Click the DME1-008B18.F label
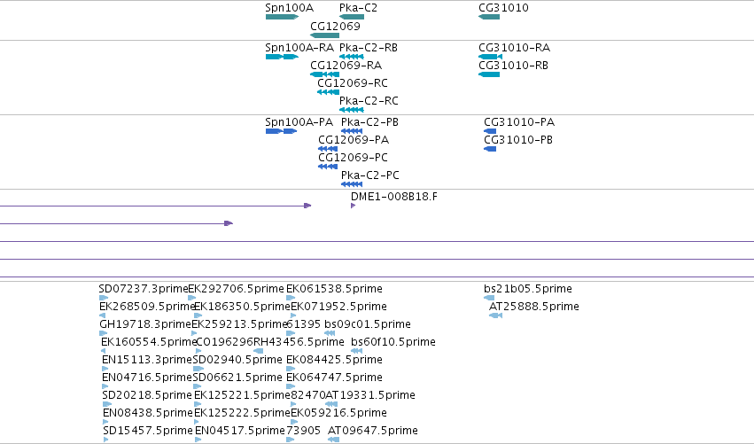Viewport: 754px width, 444px height. pos(394,197)
